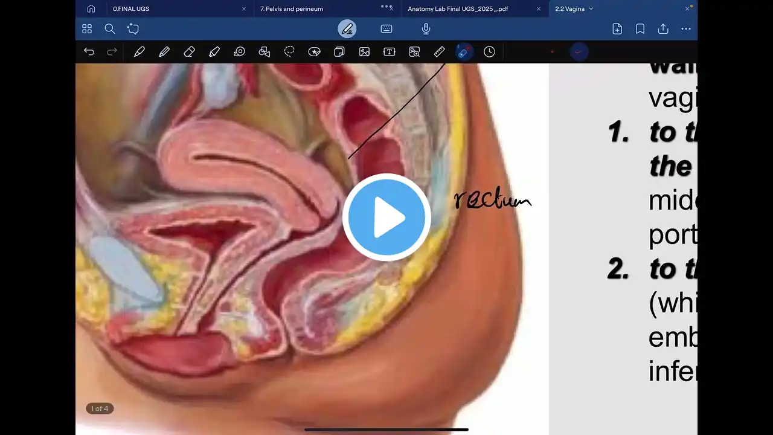Open the AI assistant sparkle icon
773x435 pixels.
tap(133, 28)
